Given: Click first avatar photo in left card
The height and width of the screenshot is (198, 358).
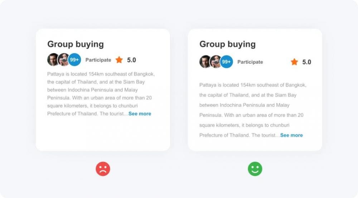Looking at the screenshot, I should point(53,60).
